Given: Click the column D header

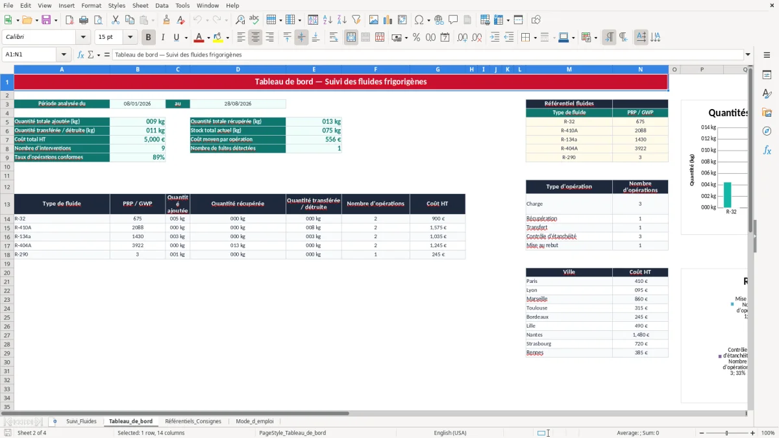Looking at the screenshot, I should tap(238, 69).
